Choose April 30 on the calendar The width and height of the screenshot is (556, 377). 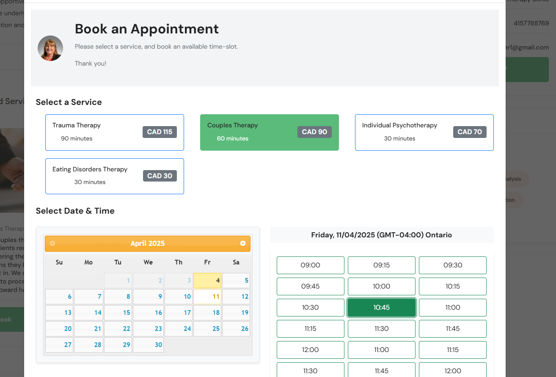pos(148,345)
